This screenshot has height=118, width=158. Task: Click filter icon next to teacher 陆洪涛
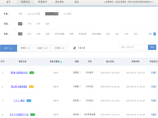click(80, 115)
